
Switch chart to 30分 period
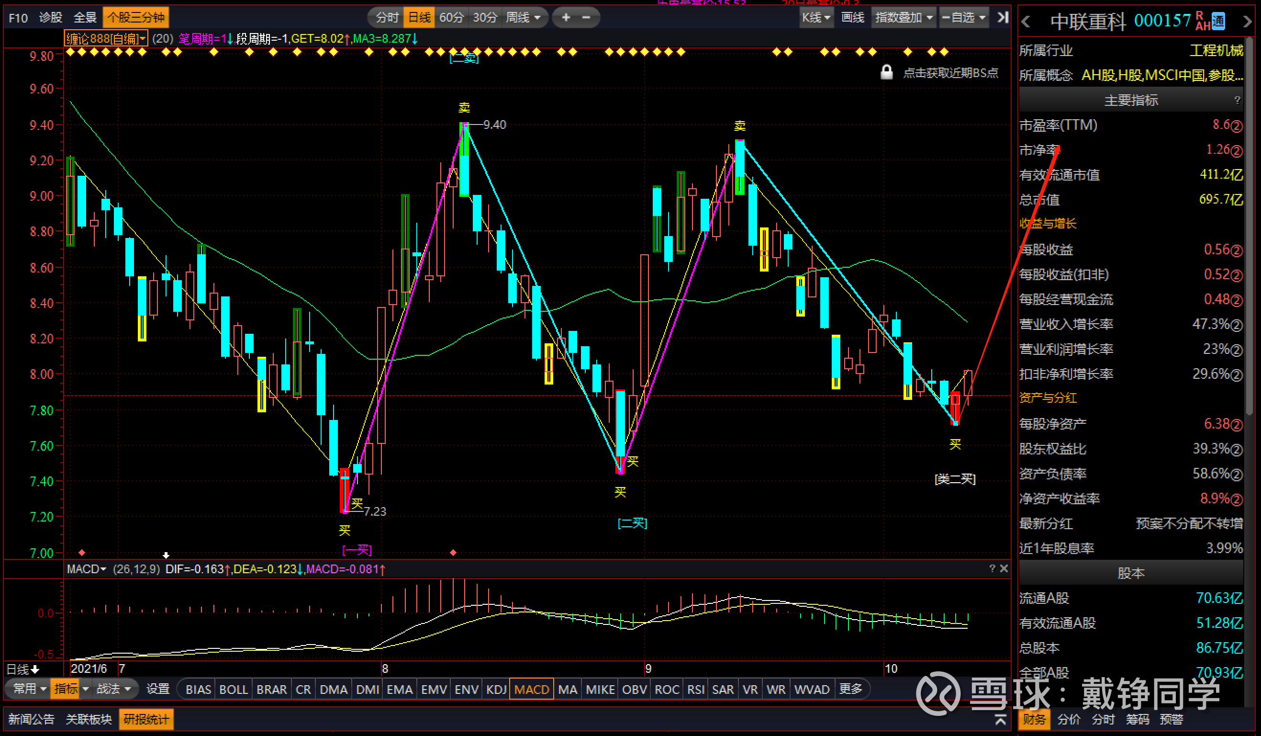pyautogui.click(x=485, y=18)
